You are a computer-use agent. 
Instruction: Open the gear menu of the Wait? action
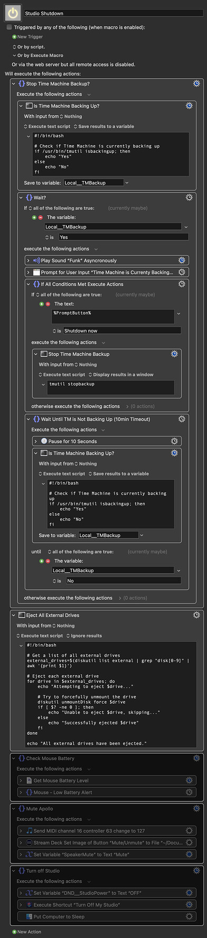click(189, 197)
